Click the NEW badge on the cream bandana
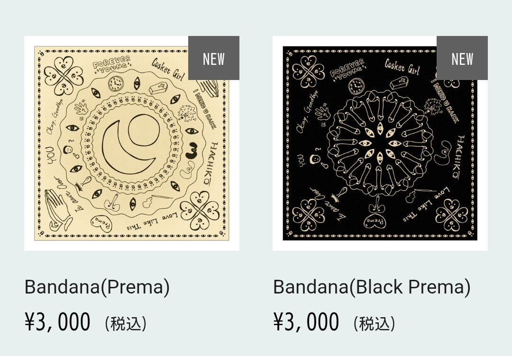This screenshot has height=356, width=512. click(x=214, y=59)
